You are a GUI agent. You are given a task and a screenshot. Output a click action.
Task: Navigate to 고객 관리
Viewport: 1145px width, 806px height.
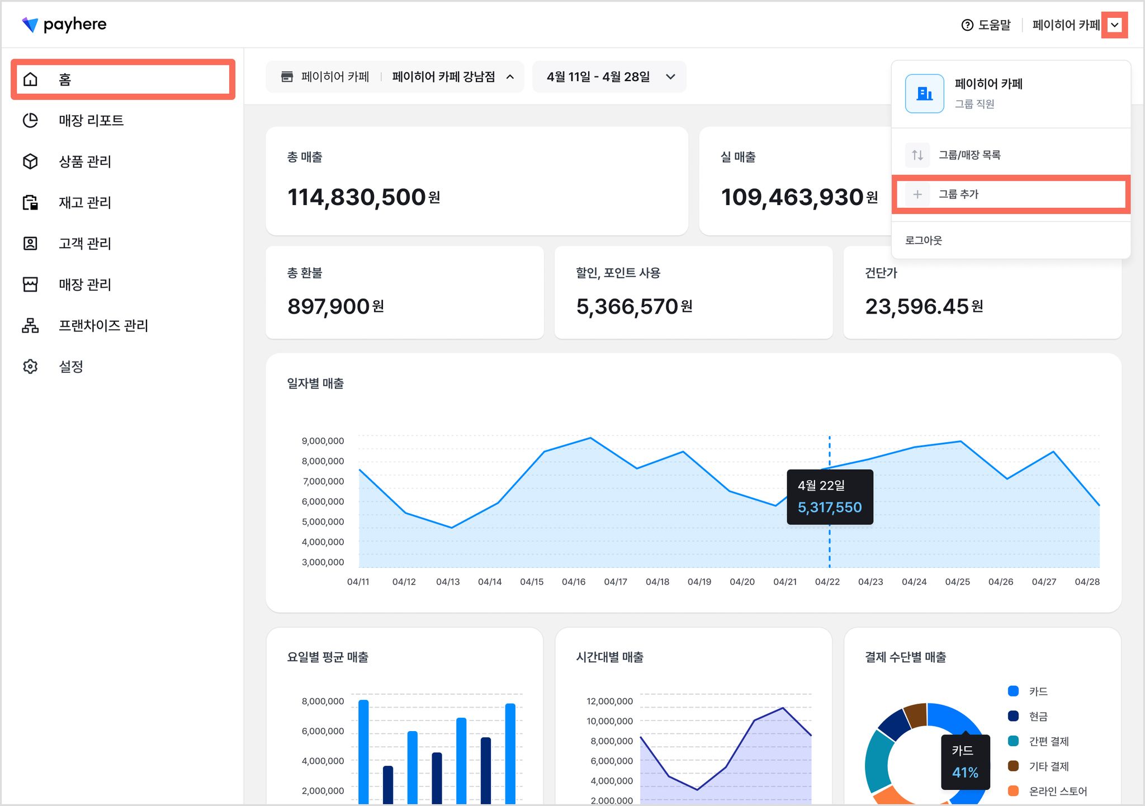click(123, 243)
